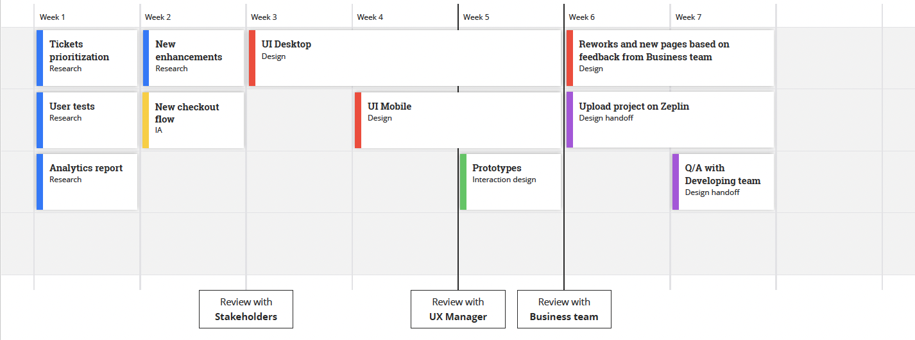The image size is (915, 340).
Task: Select the Week 7 column header
Action: click(x=688, y=17)
